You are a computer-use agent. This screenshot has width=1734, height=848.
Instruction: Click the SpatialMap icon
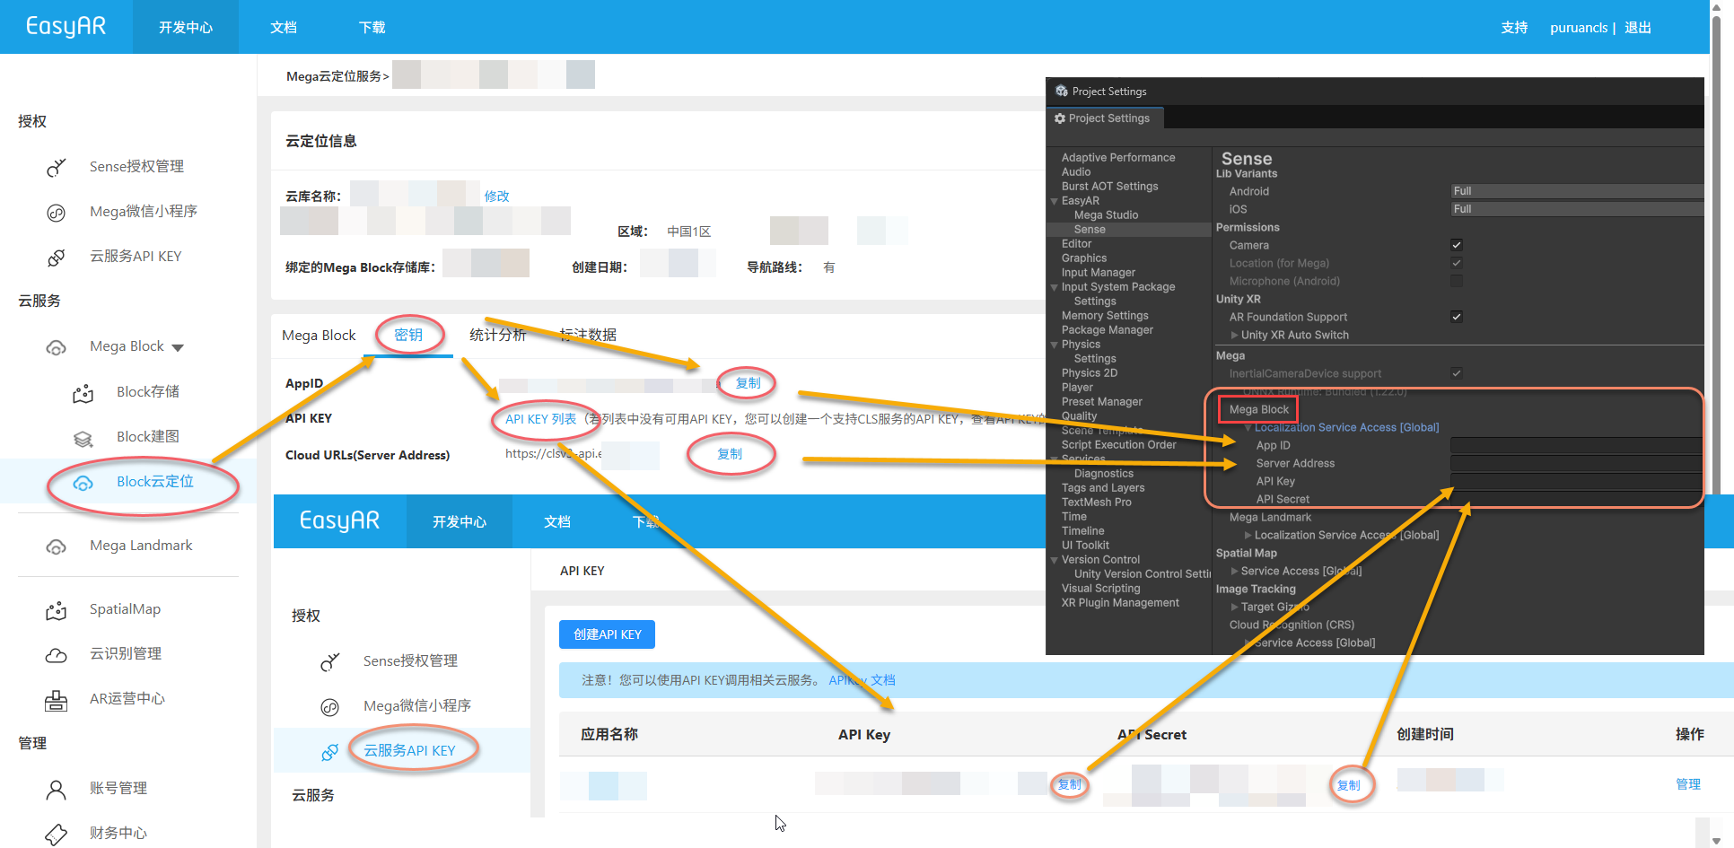pos(56,610)
